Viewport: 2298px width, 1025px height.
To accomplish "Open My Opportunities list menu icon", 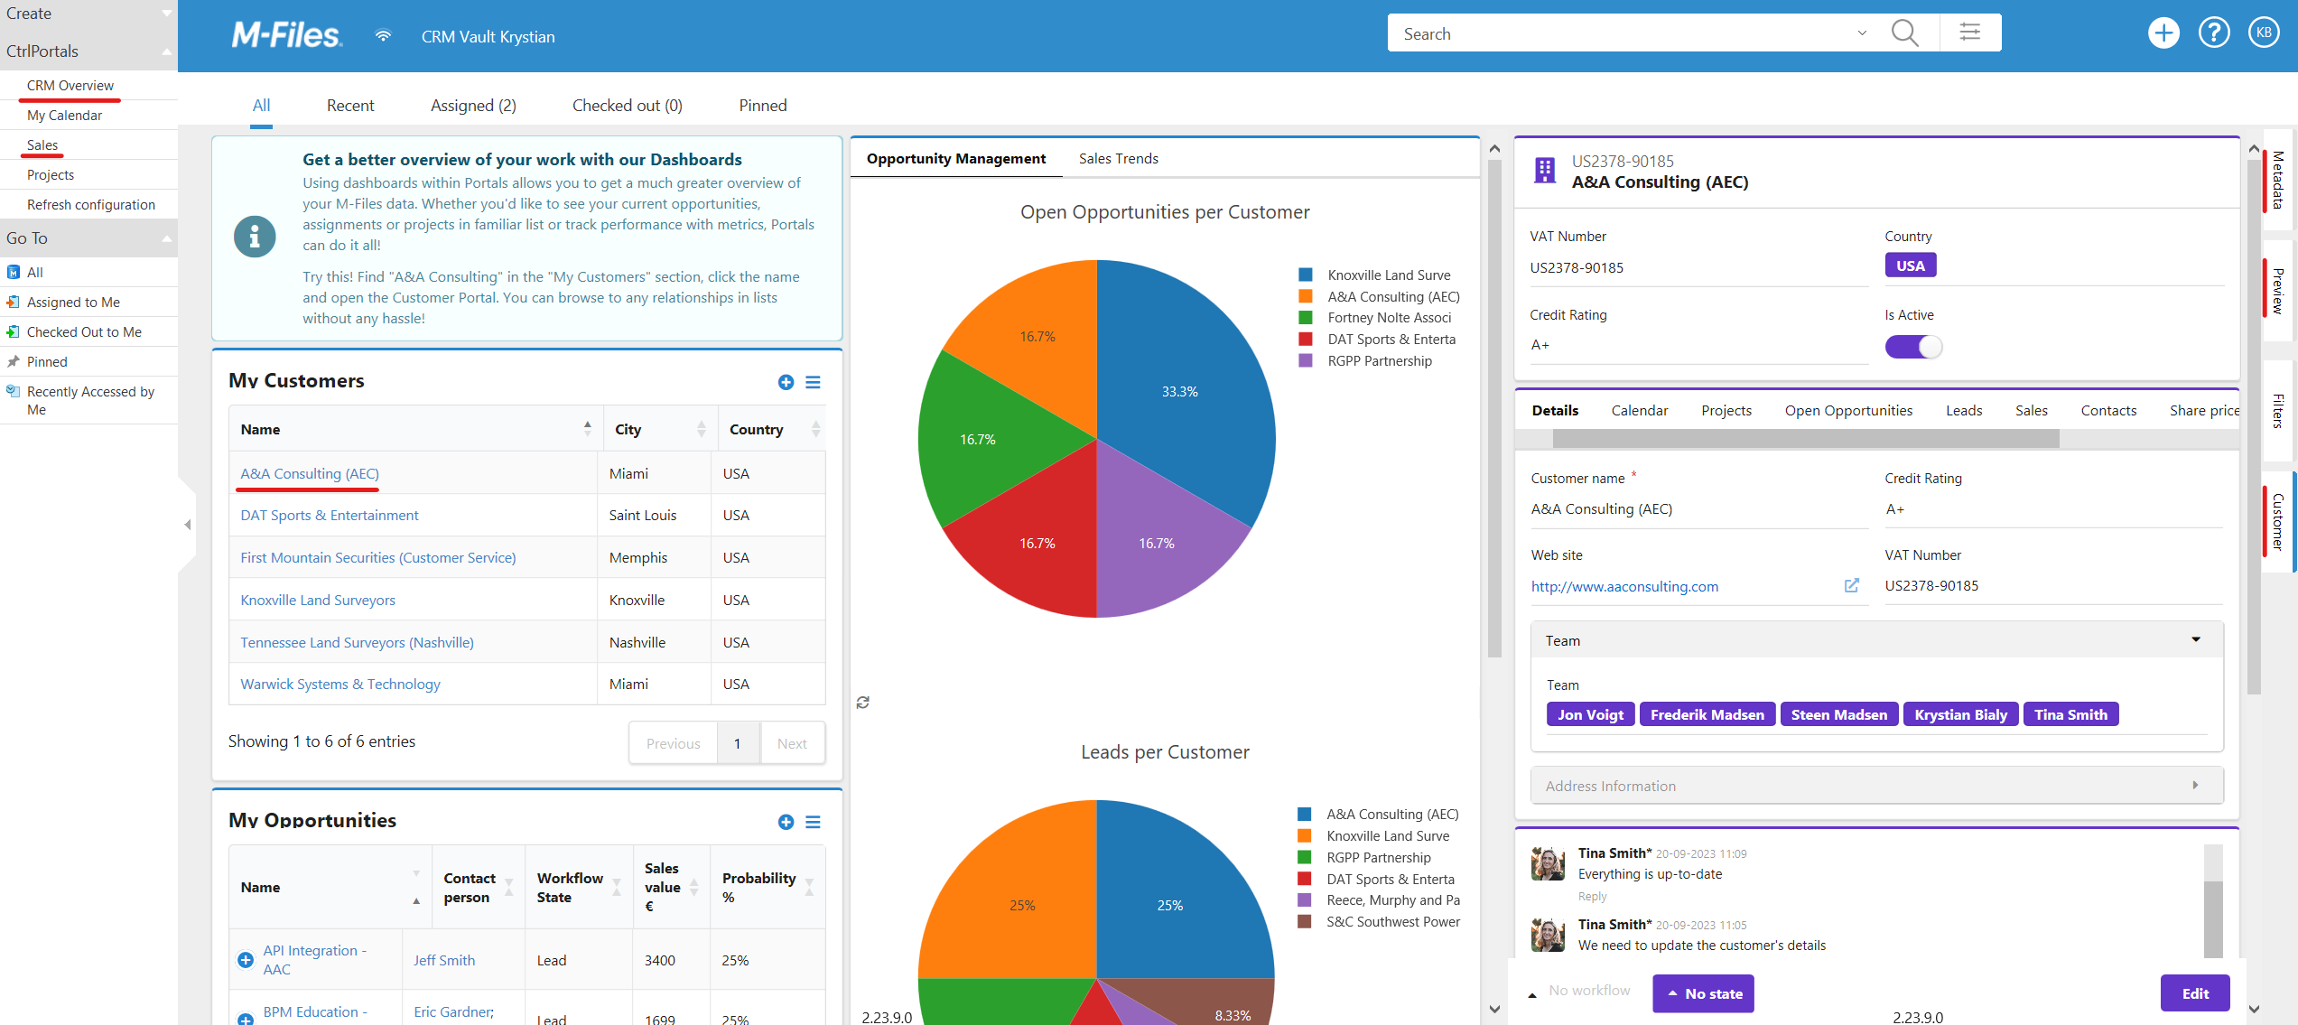I will [x=813, y=822].
